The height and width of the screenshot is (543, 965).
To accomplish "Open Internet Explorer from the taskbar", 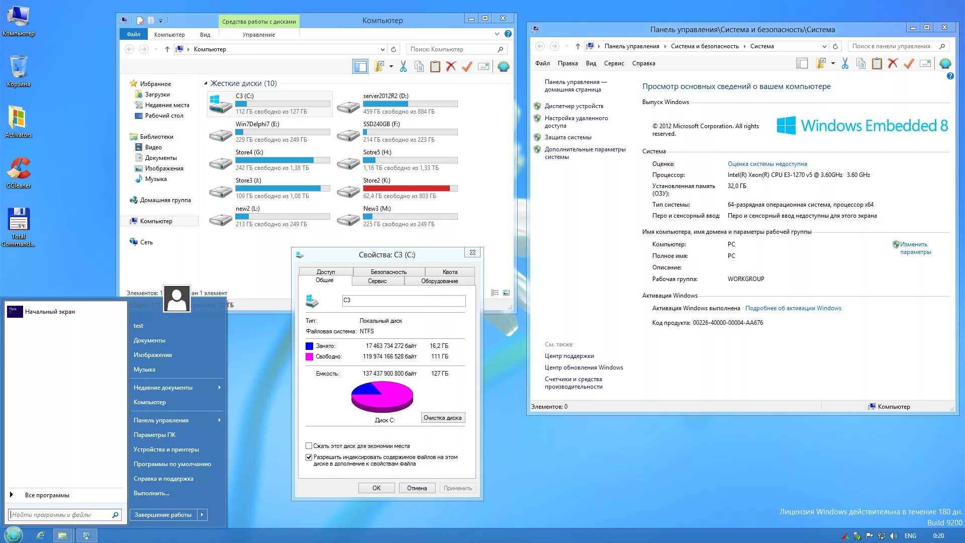I will coord(41,535).
